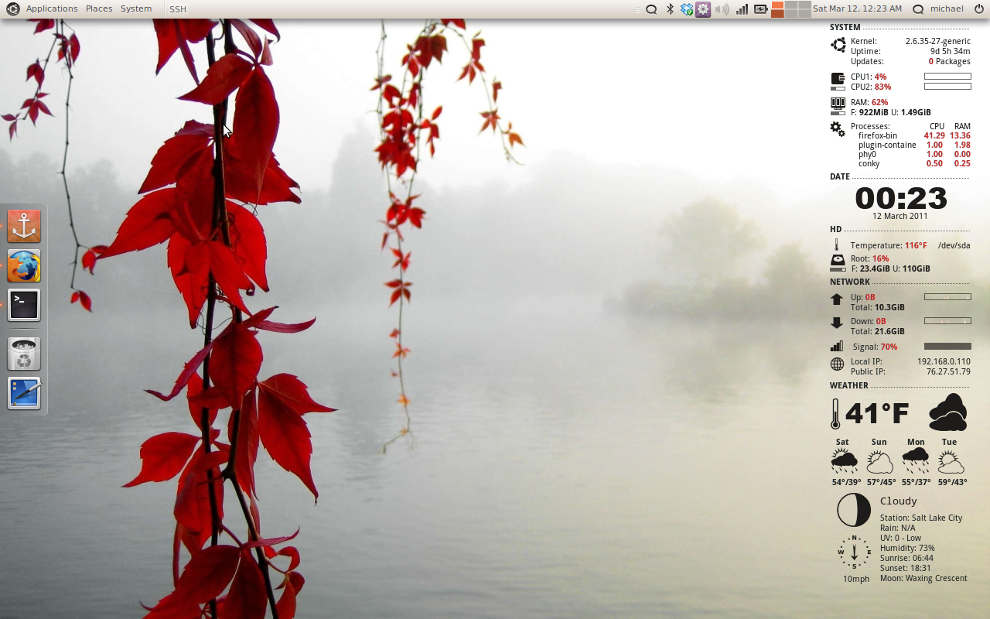This screenshot has height=619, width=990.
Task: Open the network signal bars indicator in panel
Action: coord(742,9)
